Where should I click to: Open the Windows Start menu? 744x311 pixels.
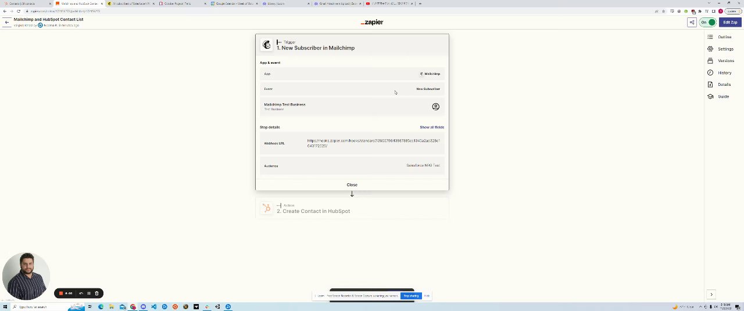pos(5,307)
